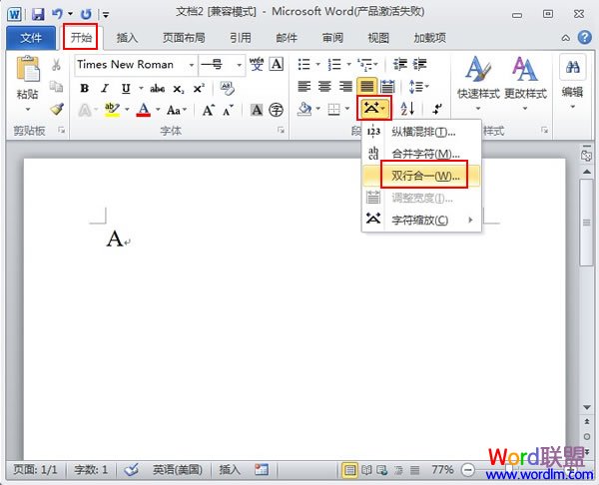Align text left
The height and width of the screenshot is (485, 599).
click(x=304, y=86)
